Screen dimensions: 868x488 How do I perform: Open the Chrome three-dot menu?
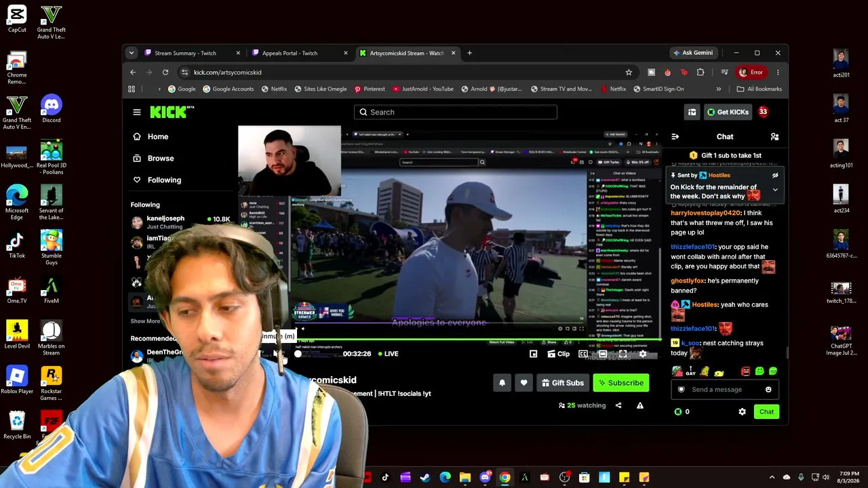[778, 73]
